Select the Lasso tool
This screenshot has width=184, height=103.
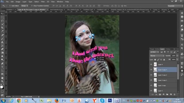2,21
